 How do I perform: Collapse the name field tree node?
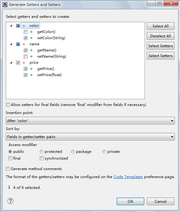11,44
